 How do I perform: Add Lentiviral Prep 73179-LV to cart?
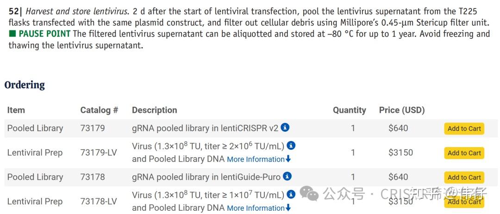464,153
